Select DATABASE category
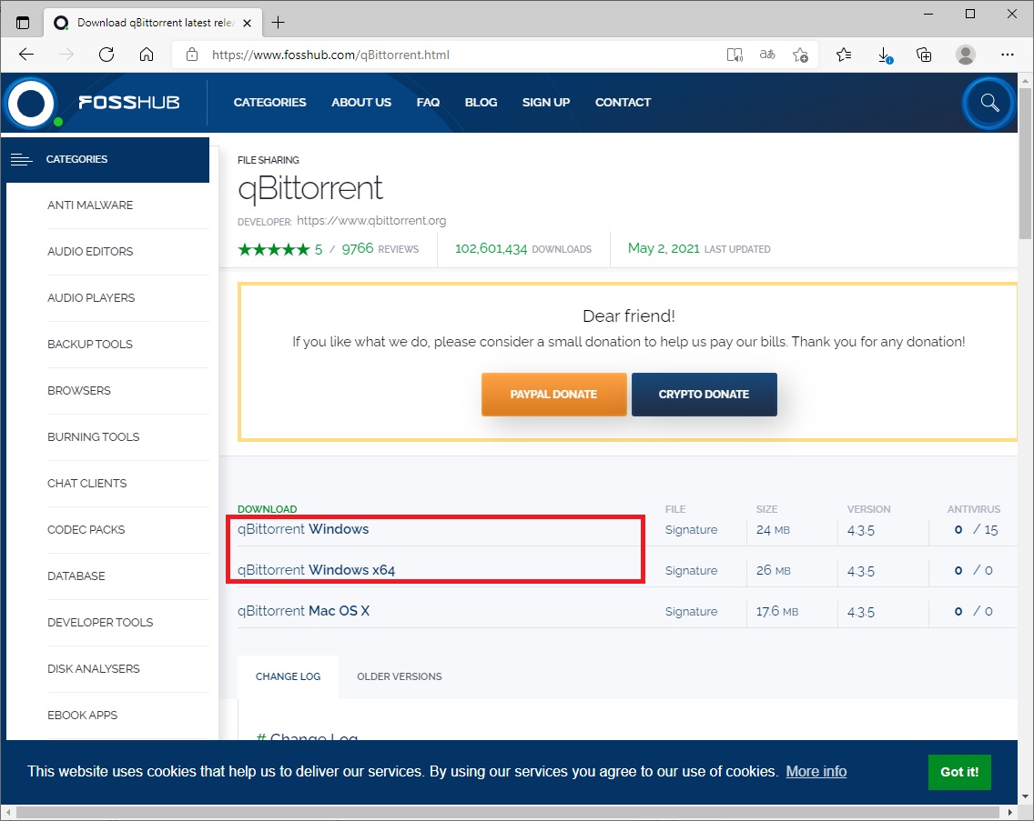 pos(76,576)
